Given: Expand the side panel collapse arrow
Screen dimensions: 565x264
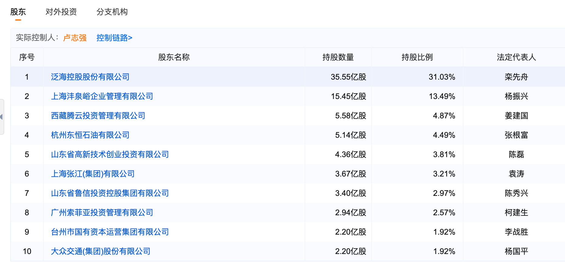Looking at the screenshot, I should 2,117.
